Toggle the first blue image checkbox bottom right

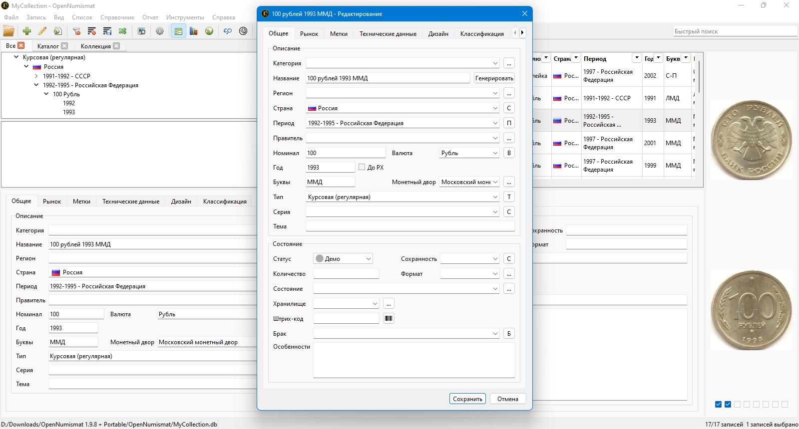coord(718,404)
